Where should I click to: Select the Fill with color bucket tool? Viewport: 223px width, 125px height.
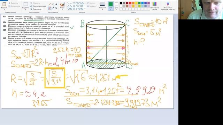(53, 4)
